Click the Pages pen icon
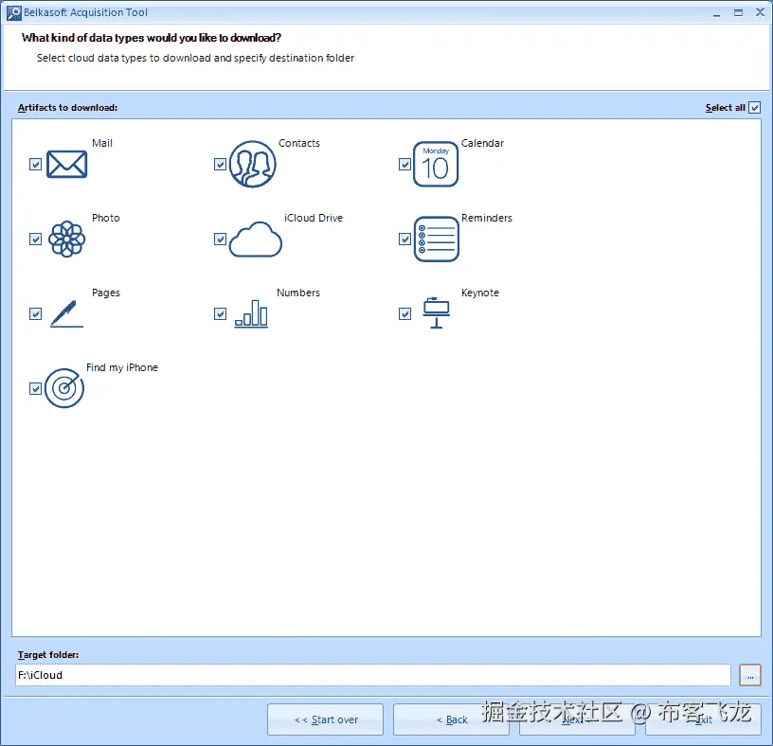The width and height of the screenshot is (773, 746). point(66,314)
